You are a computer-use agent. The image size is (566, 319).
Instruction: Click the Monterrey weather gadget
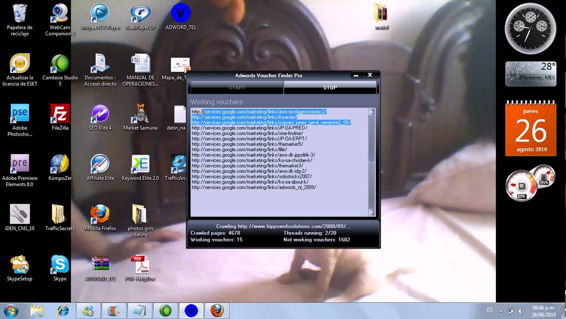pos(531,74)
